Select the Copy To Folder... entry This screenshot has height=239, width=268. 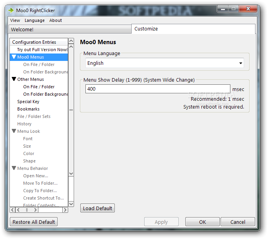click(x=40, y=191)
